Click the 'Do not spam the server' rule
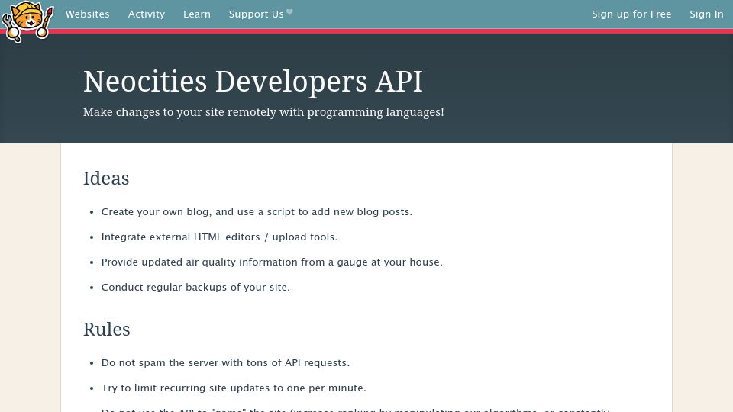This screenshot has height=412, width=733. 225,363
